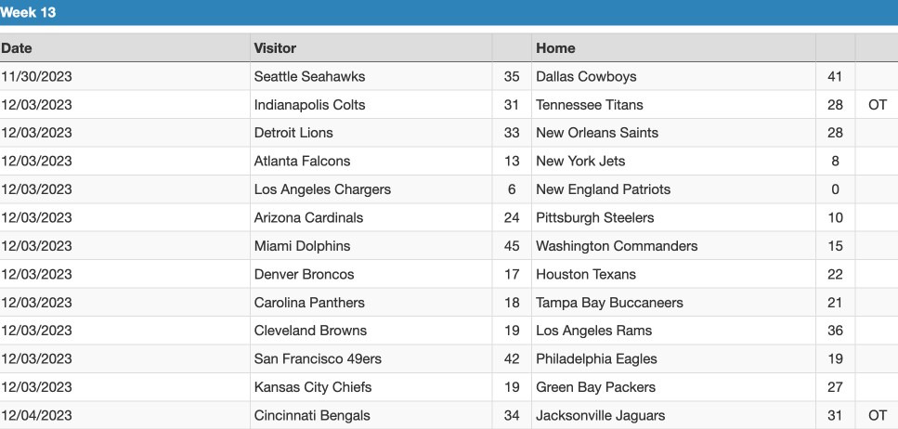Click Miami Dolphins score 45
The image size is (898, 429).
pos(512,246)
